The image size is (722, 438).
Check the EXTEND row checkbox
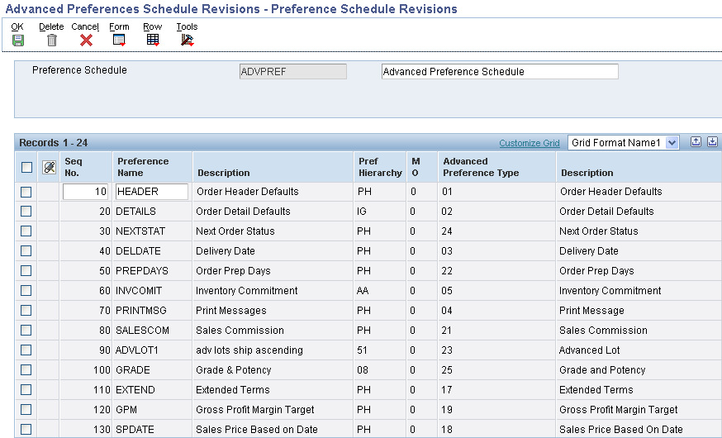click(26, 389)
